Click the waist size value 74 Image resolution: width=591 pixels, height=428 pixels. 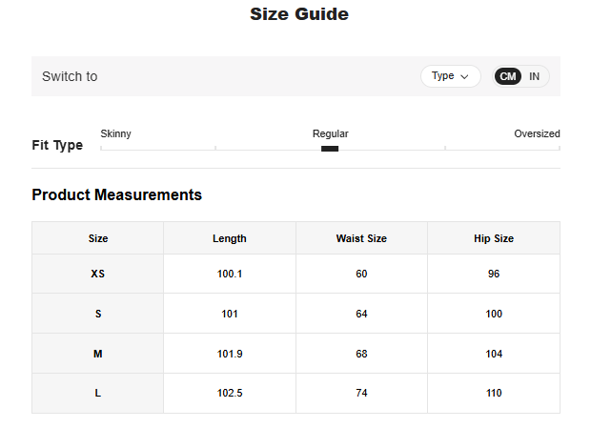(x=361, y=393)
